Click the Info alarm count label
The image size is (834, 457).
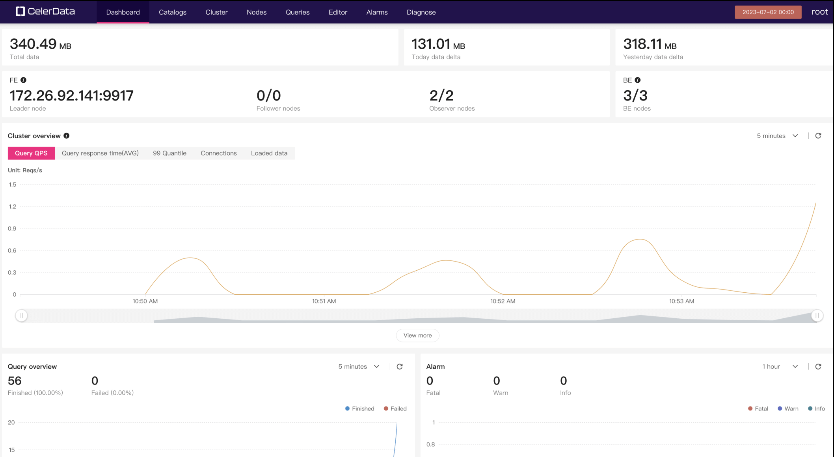point(565,393)
